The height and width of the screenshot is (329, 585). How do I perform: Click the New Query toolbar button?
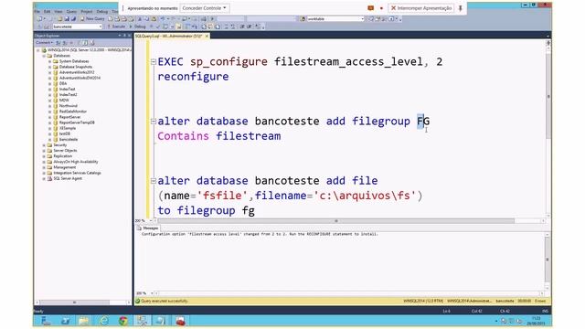[x=92, y=18]
